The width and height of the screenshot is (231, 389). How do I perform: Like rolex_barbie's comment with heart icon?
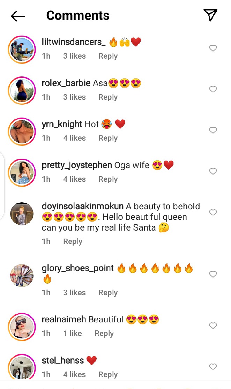click(x=213, y=90)
